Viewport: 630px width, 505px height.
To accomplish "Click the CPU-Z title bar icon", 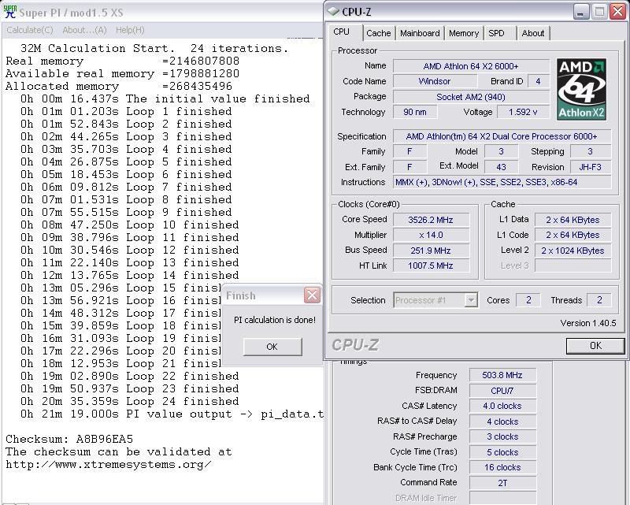I will tap(333, 12).
